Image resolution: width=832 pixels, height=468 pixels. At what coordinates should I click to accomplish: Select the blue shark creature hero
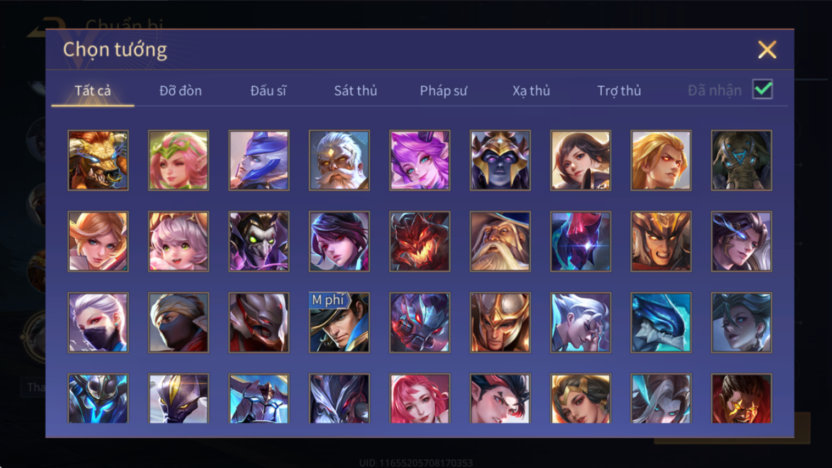661,322
